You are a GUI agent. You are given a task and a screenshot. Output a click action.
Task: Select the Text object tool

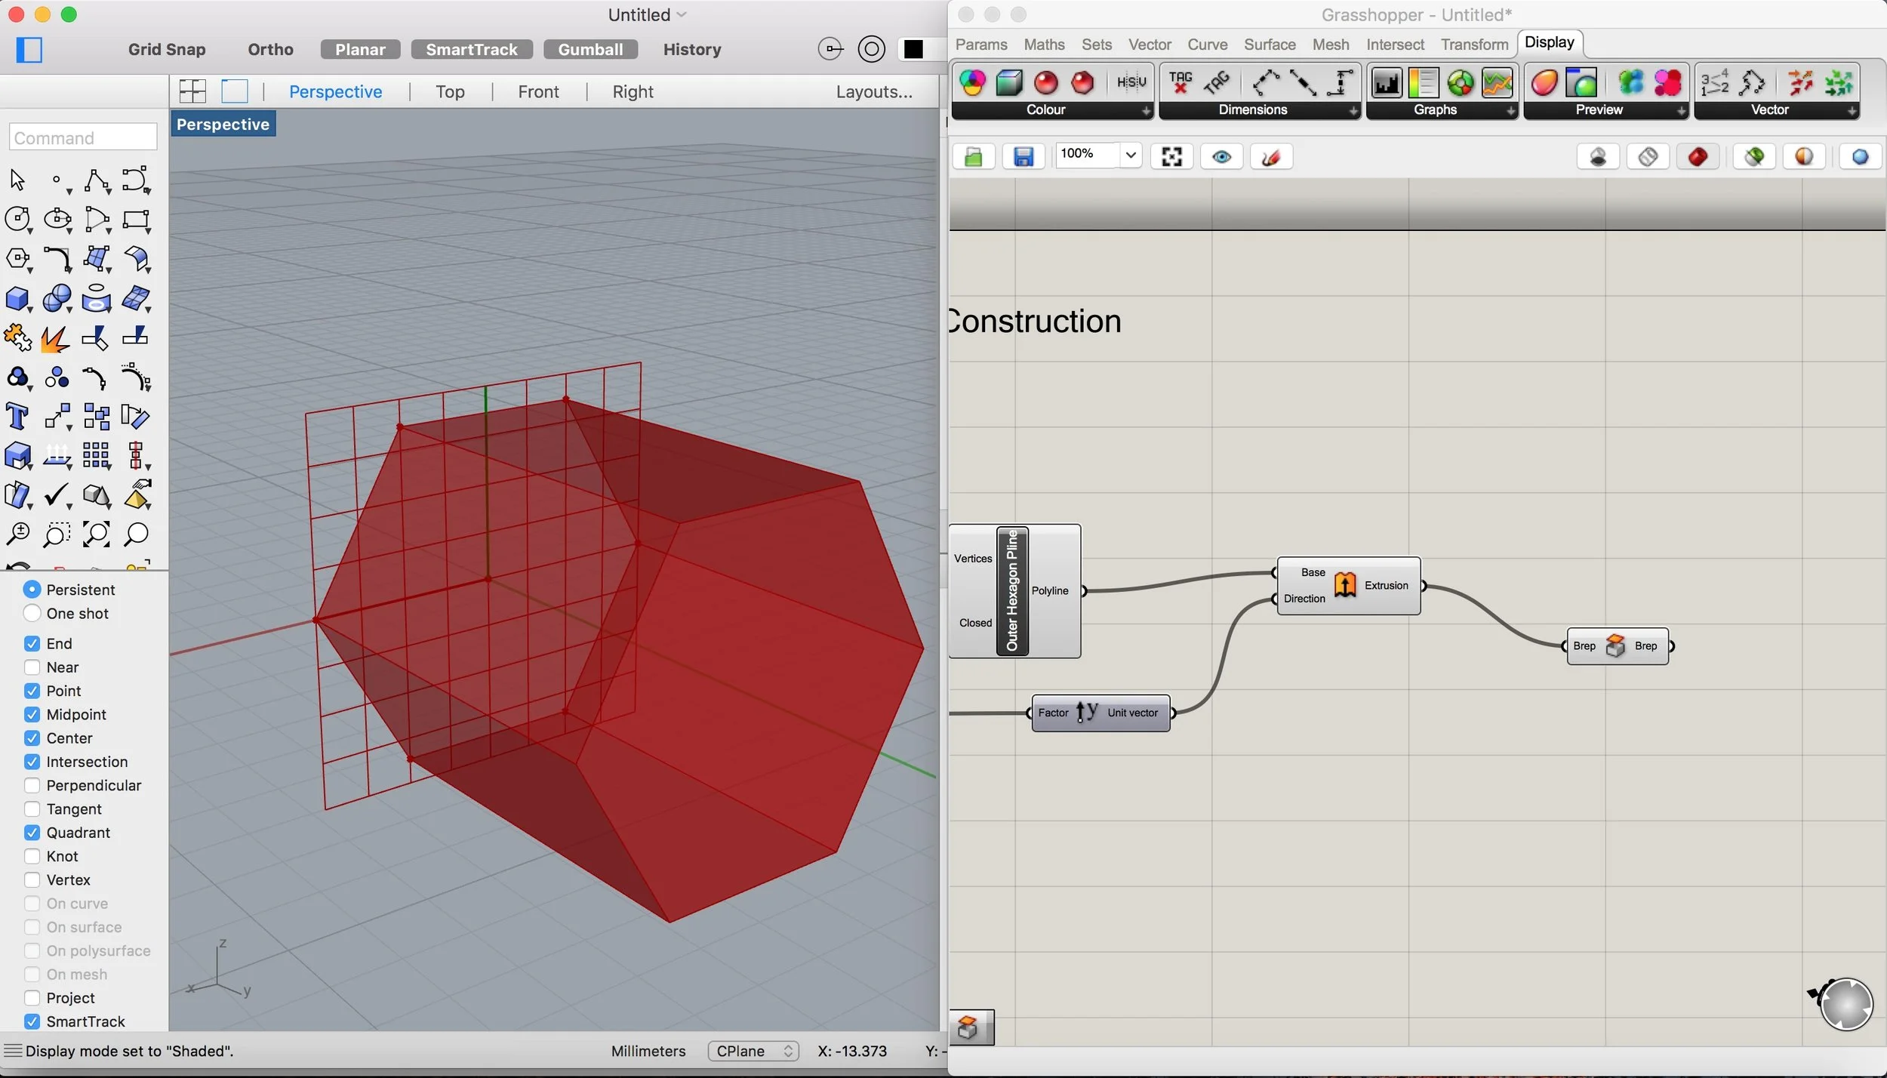pyautogui.click(x=17, y=417)
